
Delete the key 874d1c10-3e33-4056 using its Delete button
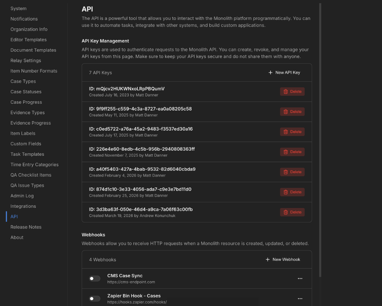click(x=292, y=192)
